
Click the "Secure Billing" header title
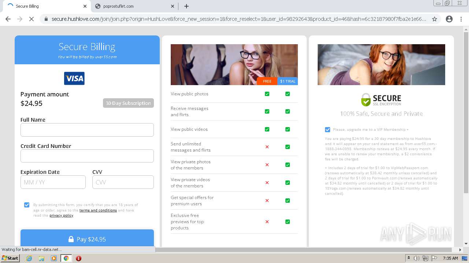[x=87, y=47]
